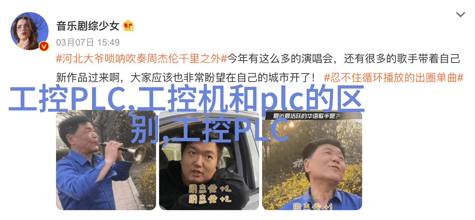
Task: Click the small Weibo watermark in first photo's corner
Action: click(x=148, y=206)
